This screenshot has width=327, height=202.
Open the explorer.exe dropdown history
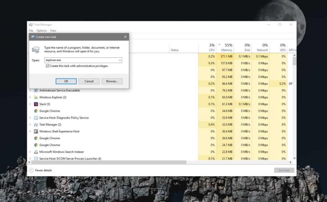120,60
